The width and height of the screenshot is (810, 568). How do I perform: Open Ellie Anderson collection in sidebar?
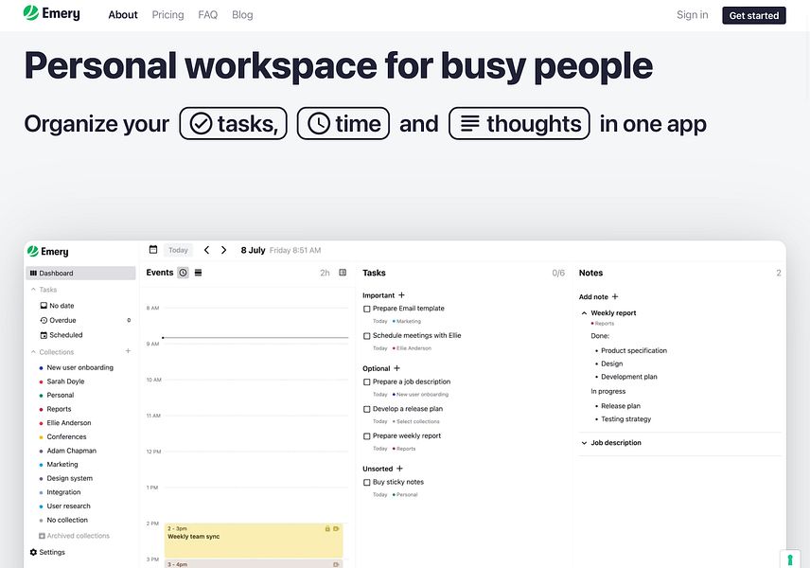point(69,423)
